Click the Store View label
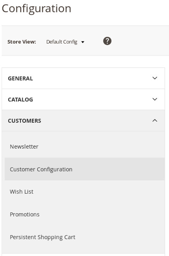The image size is (169, 256). pyautogui.click(x=22, y=42)
